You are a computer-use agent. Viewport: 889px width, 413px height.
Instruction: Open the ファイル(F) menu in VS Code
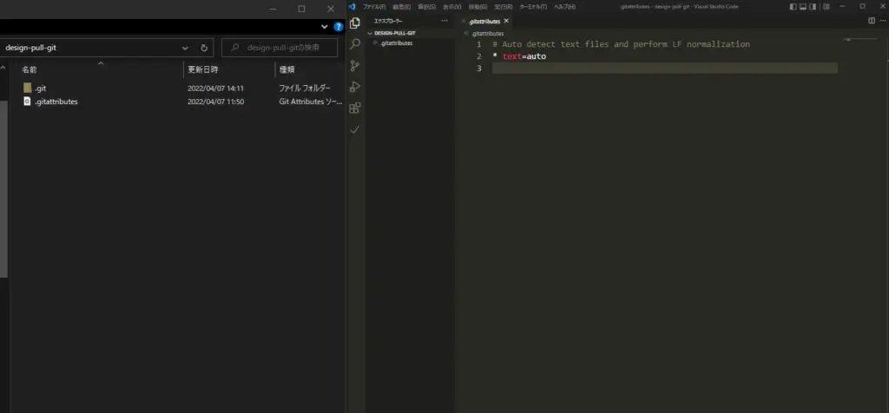374,7
